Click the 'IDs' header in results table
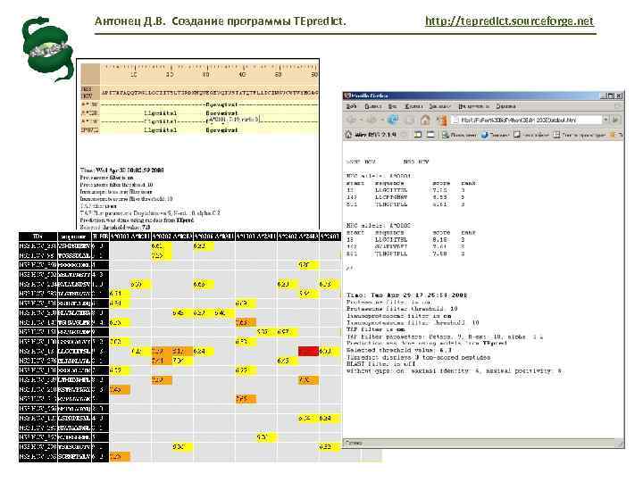The height and width of the screenshot is (482, 643). pos(38,237)
